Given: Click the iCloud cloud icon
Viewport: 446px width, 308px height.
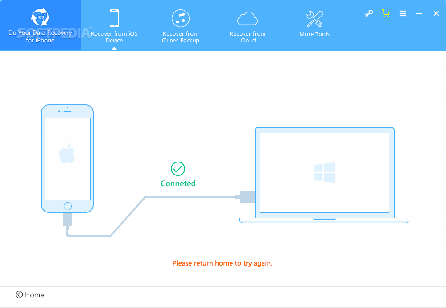Looking at the screenshot, I should 248,18.
